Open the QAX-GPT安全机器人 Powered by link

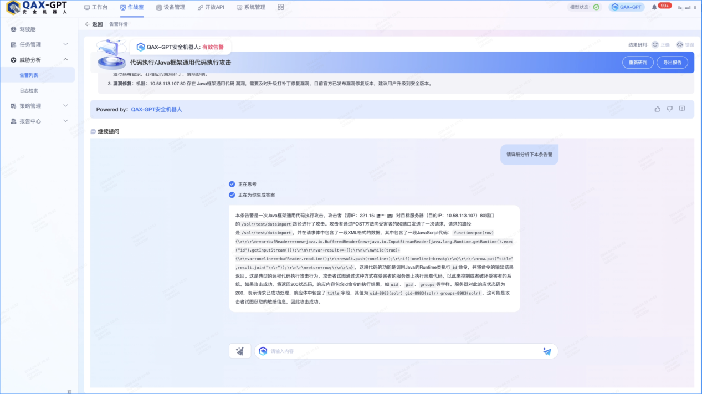(x=156, y=109)
